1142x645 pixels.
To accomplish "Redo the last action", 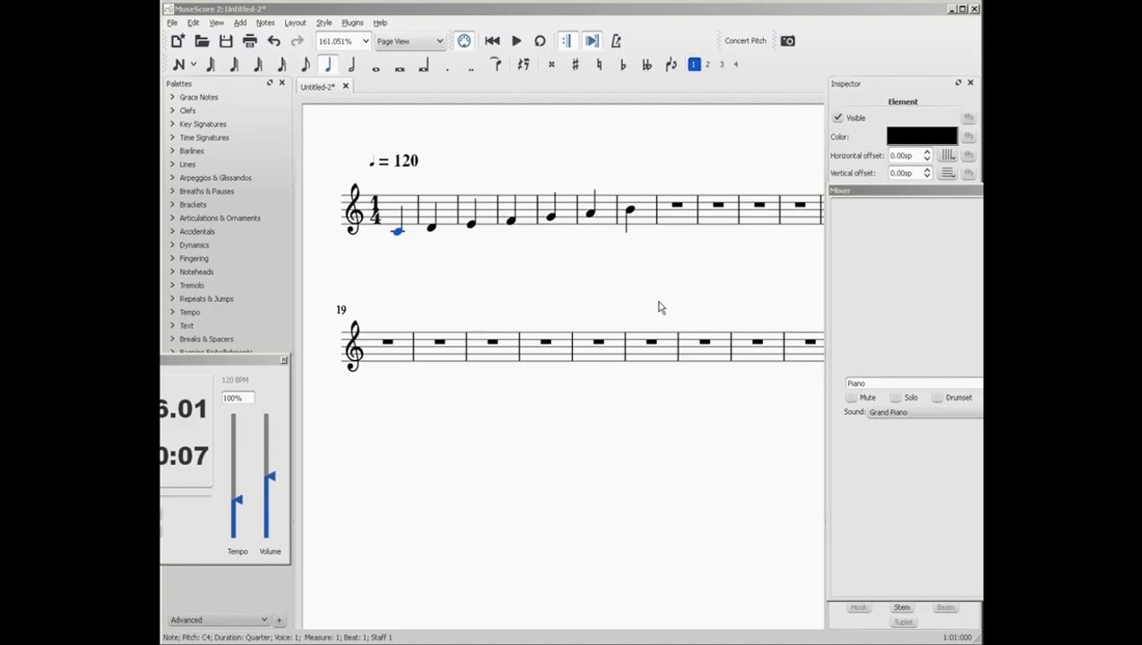I will (x=297, y=41).
